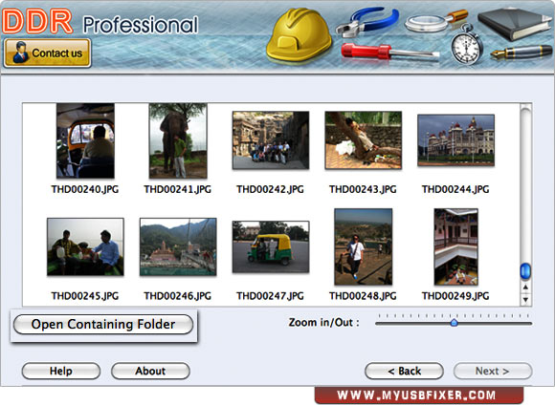The width and height of the screenshot is (555, 405).
Task: Click the scrollbar up arrow
Action: coord(525,288)
